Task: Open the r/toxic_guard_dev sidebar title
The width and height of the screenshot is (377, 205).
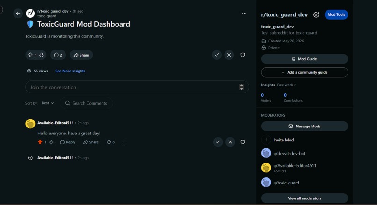Action: click(284, 14)
